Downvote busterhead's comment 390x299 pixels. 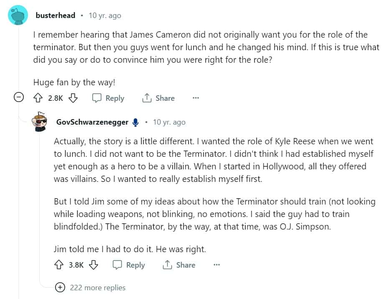pos(73,98)
